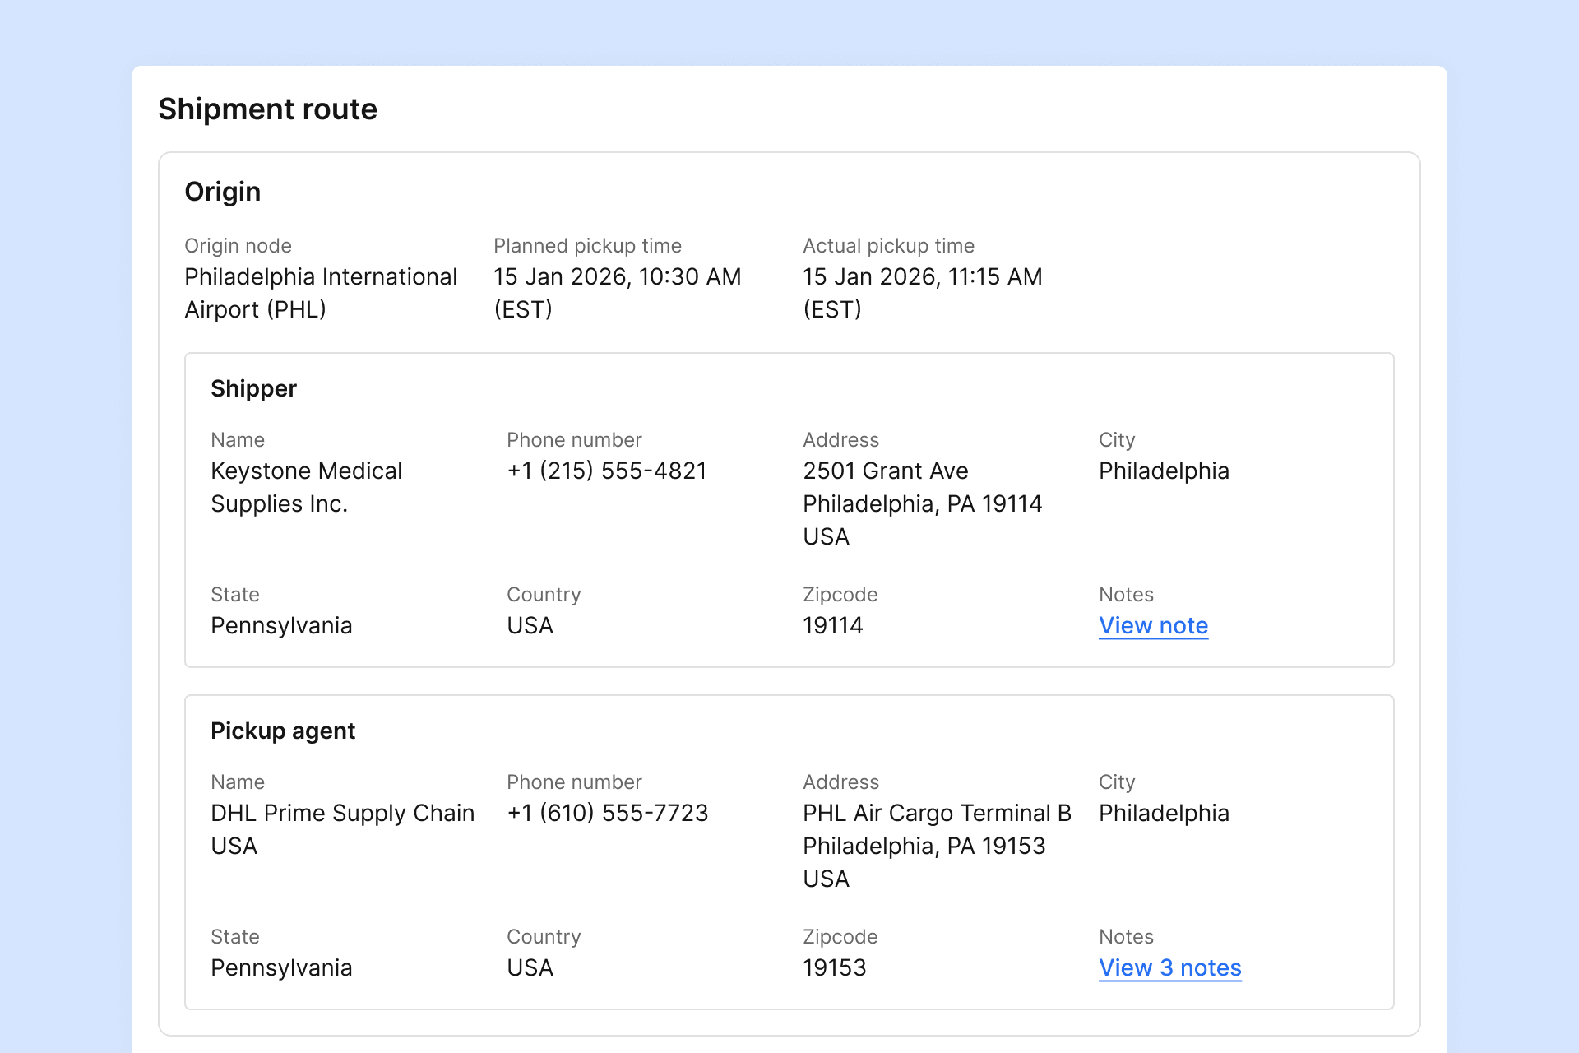The width and height of the screenshot is (1579, 1053).
Task: Click the Pickup agent card heading
Action: coord(283,731)
